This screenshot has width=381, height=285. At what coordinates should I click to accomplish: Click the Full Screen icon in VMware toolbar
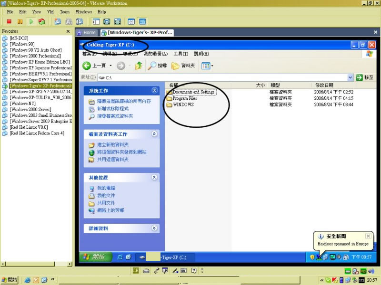pyautogui.click(x=107, y=21)
